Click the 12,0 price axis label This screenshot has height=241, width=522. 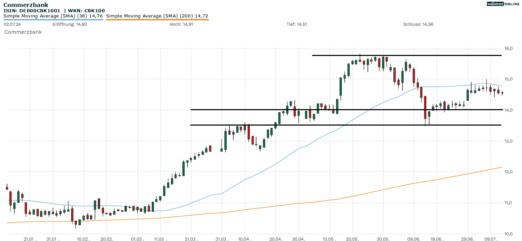coord(508,172)
